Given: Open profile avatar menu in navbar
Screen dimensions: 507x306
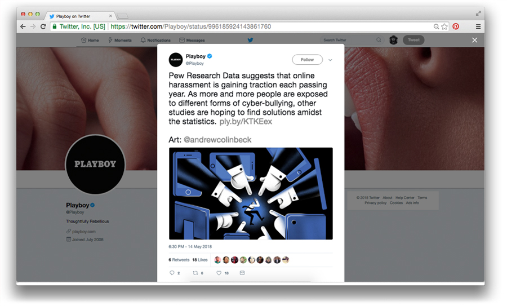Looking at the screenshot, I should 394,40.
